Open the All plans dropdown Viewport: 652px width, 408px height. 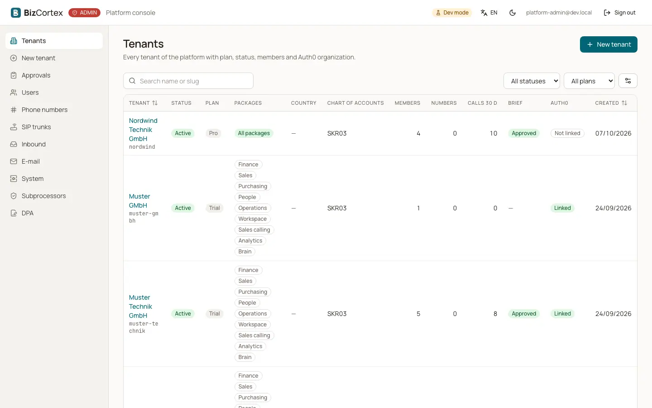[589, 81]
